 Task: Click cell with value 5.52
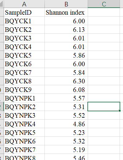point(66,115)
